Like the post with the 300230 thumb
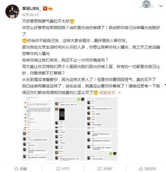The height and width of the screenshot is (172, 166). [x=147, y=169]
